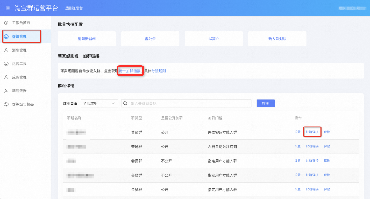Click 批量快捷配置 heading

70,24
